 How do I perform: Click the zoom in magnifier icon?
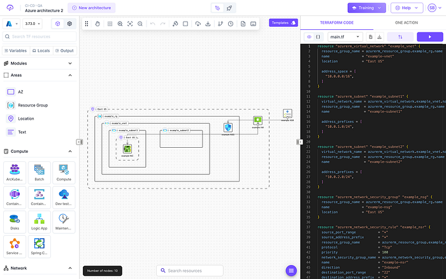click(120, 24)
